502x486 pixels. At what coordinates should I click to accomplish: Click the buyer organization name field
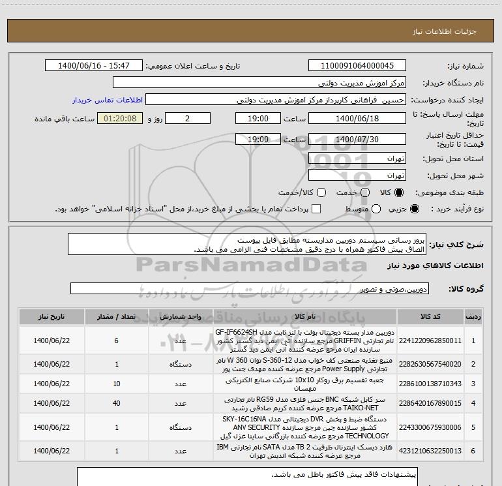click(x=259, y=83)
